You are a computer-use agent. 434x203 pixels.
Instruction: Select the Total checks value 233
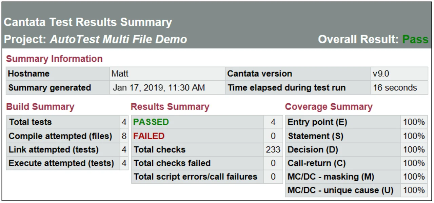click(x=273, y=149)
